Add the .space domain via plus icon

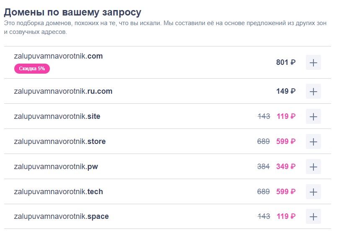pos(313,217)
